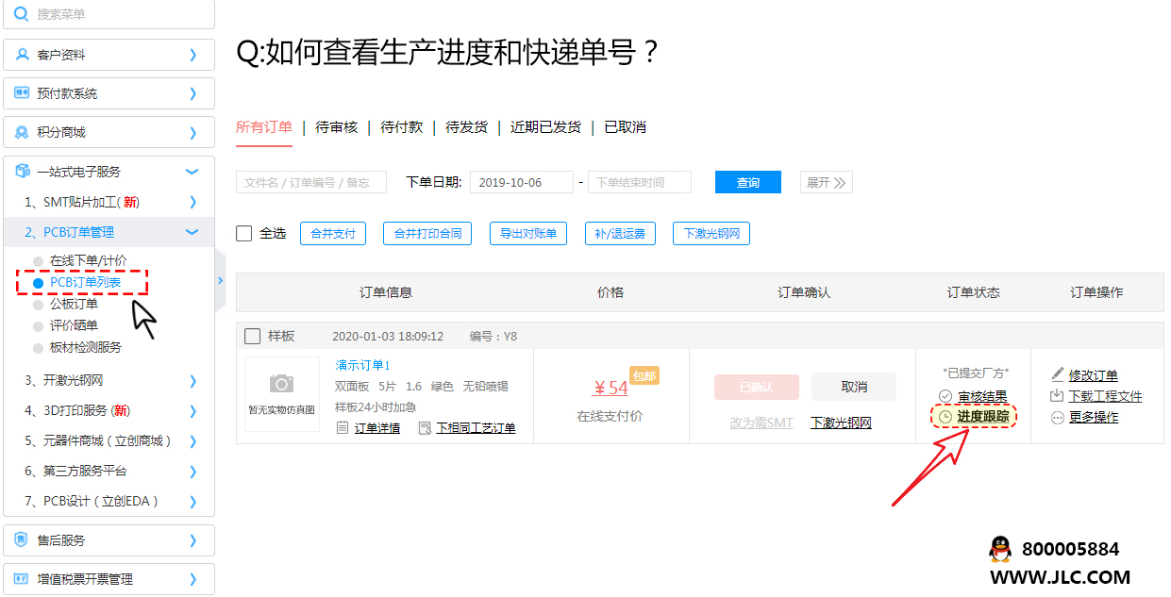
Task: Expand the 展开 filter options
Action: tap(826, 182)
